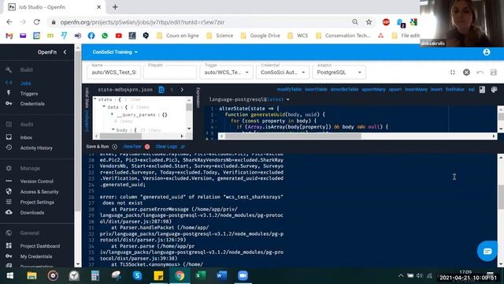Open Zoom from the taskbar
Image resolution: width=504 pixels, height=284 pixels.
[243, 275]
